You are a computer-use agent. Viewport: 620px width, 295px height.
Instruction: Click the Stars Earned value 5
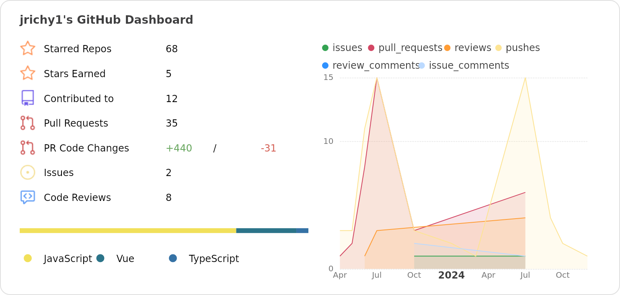point(169,74)
